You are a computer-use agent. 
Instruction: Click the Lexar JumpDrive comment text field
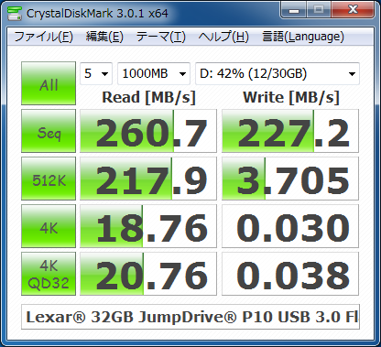click(190, 317)
